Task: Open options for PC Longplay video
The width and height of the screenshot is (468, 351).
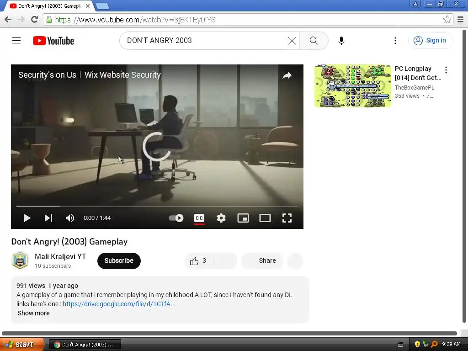Action: click(446, 70)
